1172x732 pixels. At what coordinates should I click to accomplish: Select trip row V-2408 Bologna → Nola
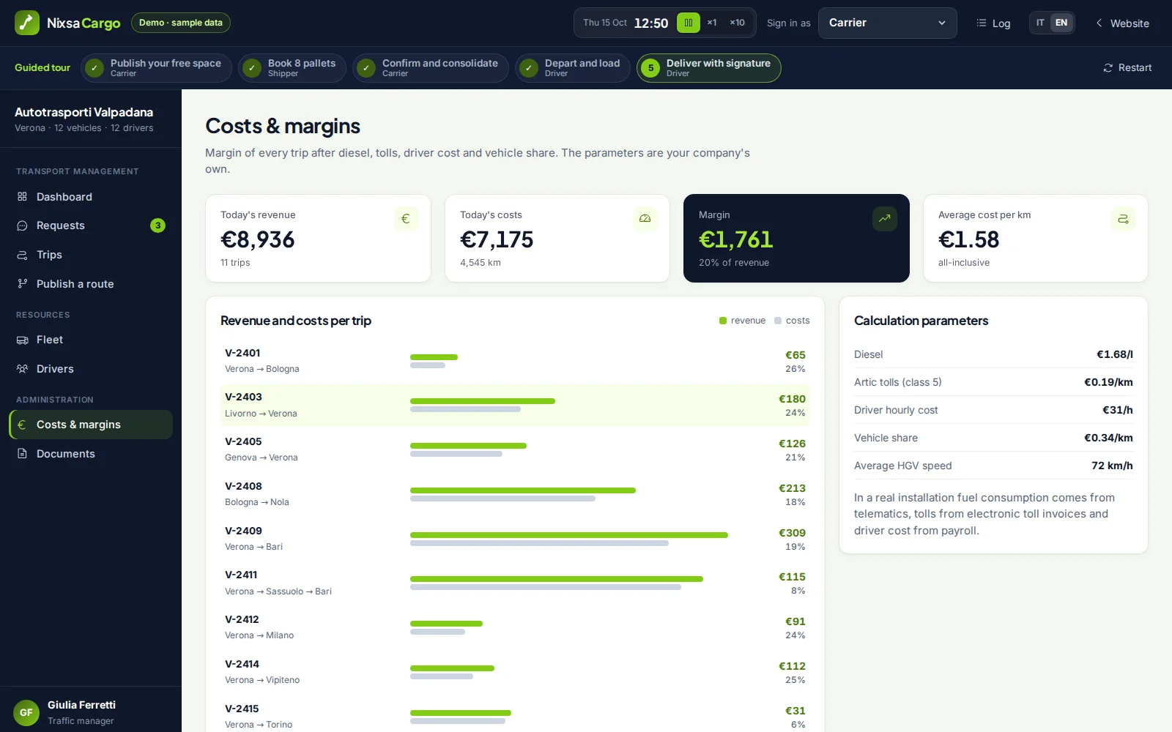(515, 494)
